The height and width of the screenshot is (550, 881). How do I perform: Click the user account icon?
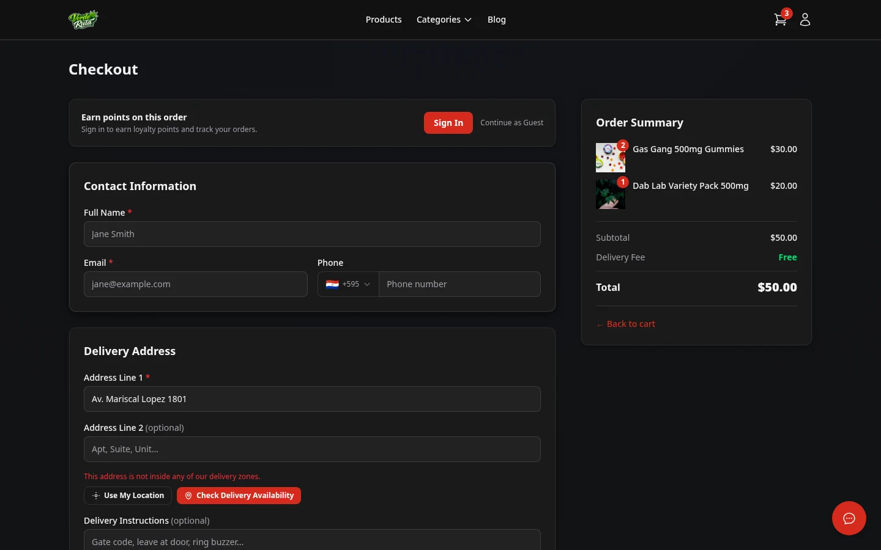click(x=805, y=20)
